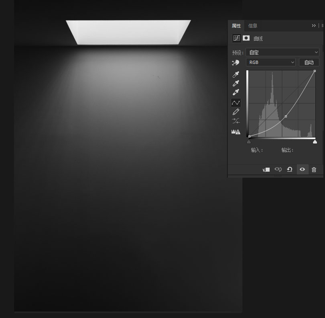This screenshot has width=325, height=318.
Task: Toggle adjustment layer visibility eye
Action: tap(302, 170)
